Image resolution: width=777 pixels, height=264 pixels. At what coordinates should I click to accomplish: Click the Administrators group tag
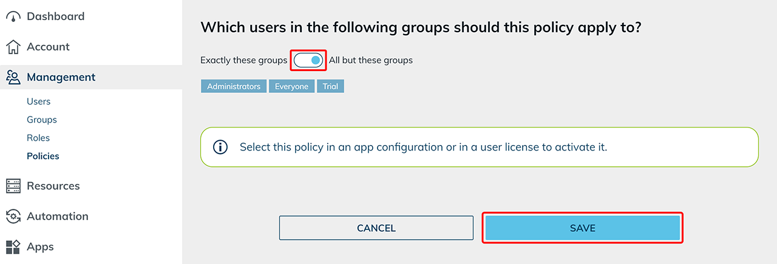[234, 86]
